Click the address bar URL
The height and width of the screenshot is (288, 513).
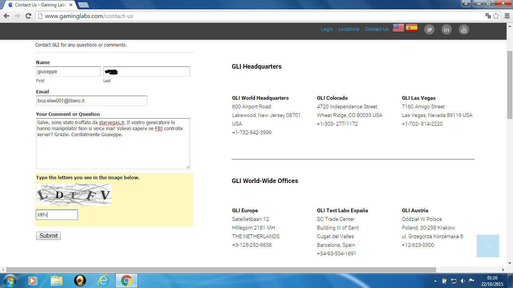(89, 16)
